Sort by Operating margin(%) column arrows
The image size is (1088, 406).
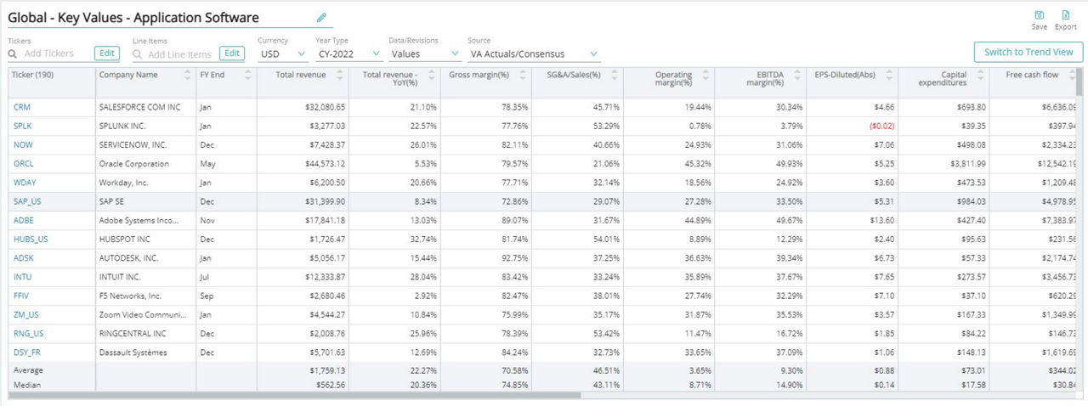(707, 75)
